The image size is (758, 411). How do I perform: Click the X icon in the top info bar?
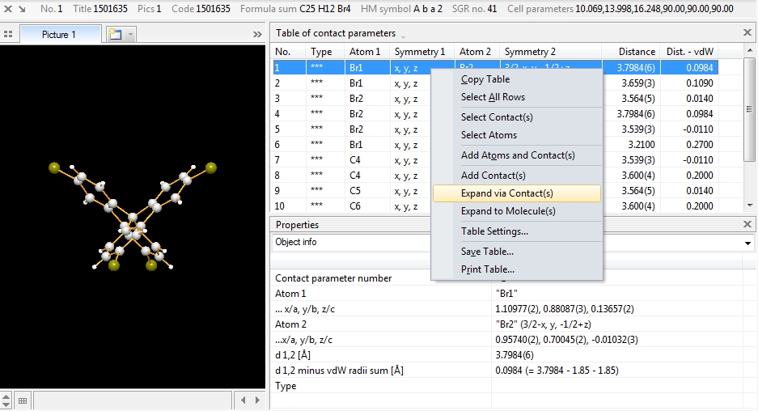[x=6, y=9]
